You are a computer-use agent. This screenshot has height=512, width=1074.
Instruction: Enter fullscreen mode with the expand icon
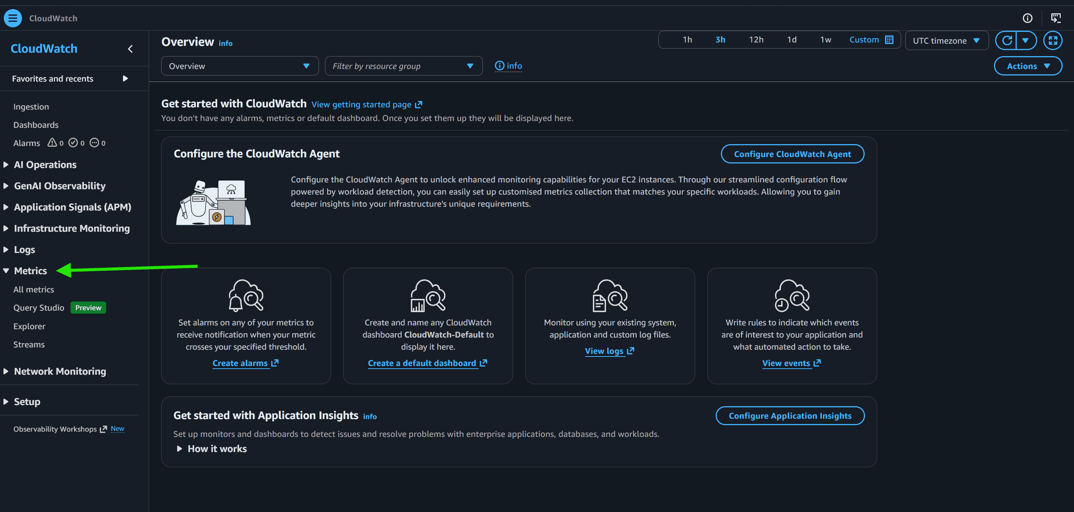click(1053, 41)
